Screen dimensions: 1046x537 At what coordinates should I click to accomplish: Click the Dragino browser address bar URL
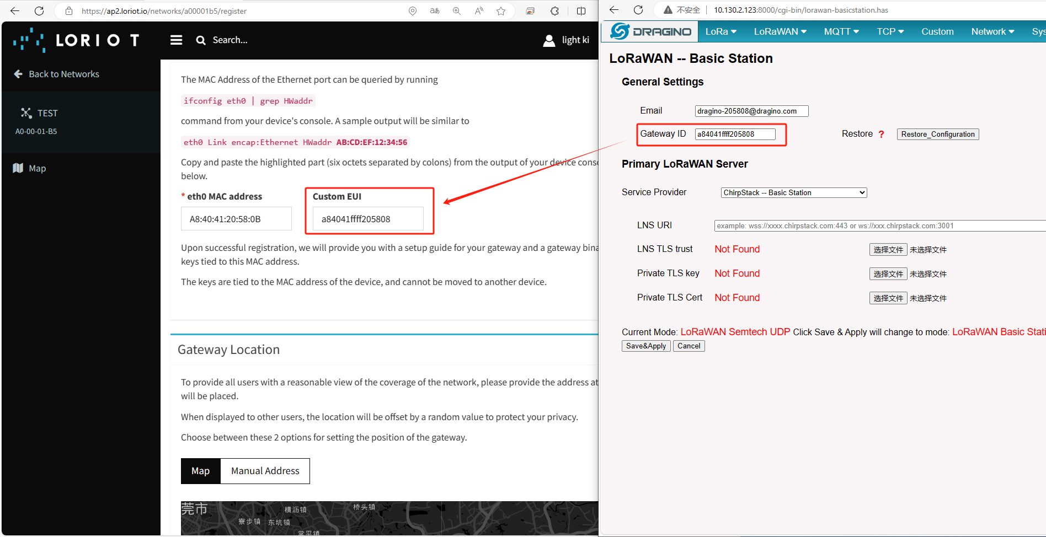coord(801,10)
